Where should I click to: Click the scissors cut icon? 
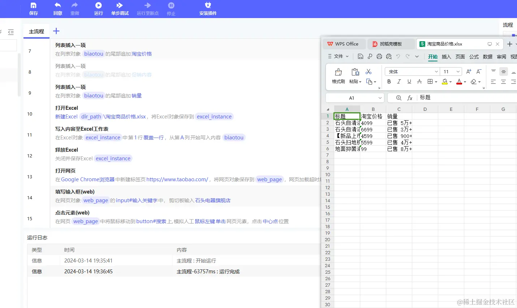pyautogui.click(x=369, y=72)
